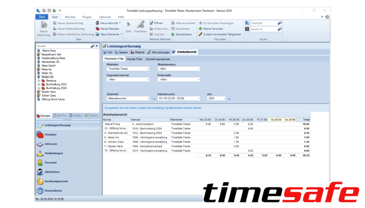The width and height of the screenshot is (365, 208).
Task: Add to favorites with the star icon
Action: click(201, 23)
